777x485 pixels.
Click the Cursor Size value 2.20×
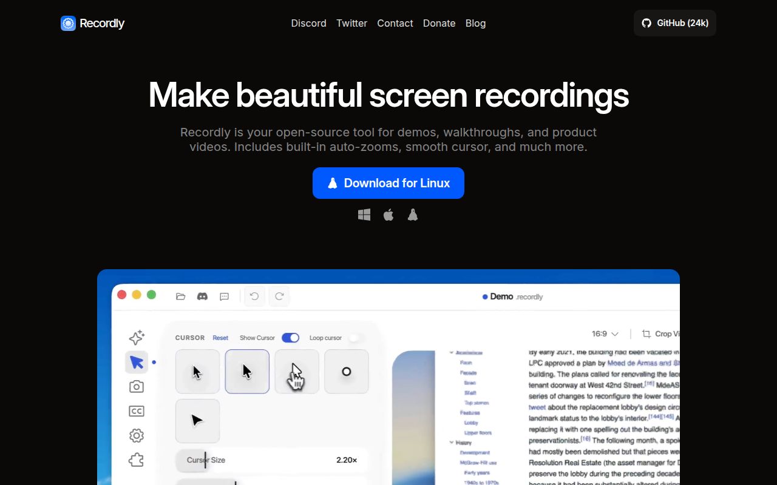click(x=347, y=460)
